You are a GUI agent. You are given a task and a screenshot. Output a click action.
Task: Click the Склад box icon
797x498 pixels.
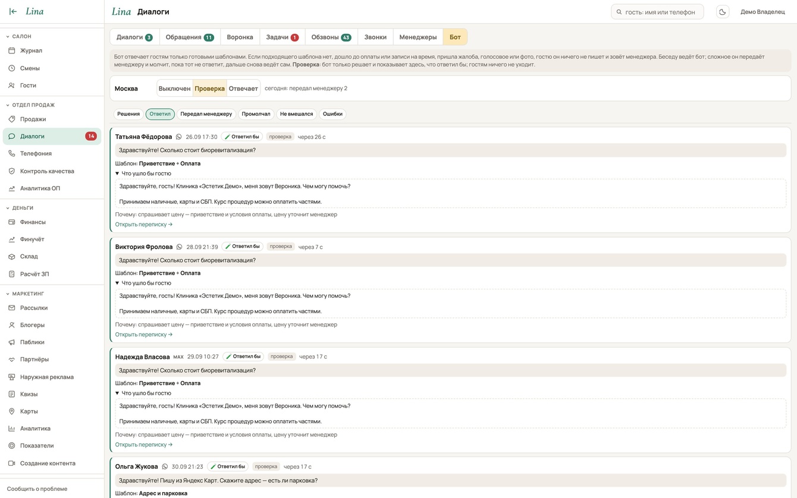(x=11, y=257)
